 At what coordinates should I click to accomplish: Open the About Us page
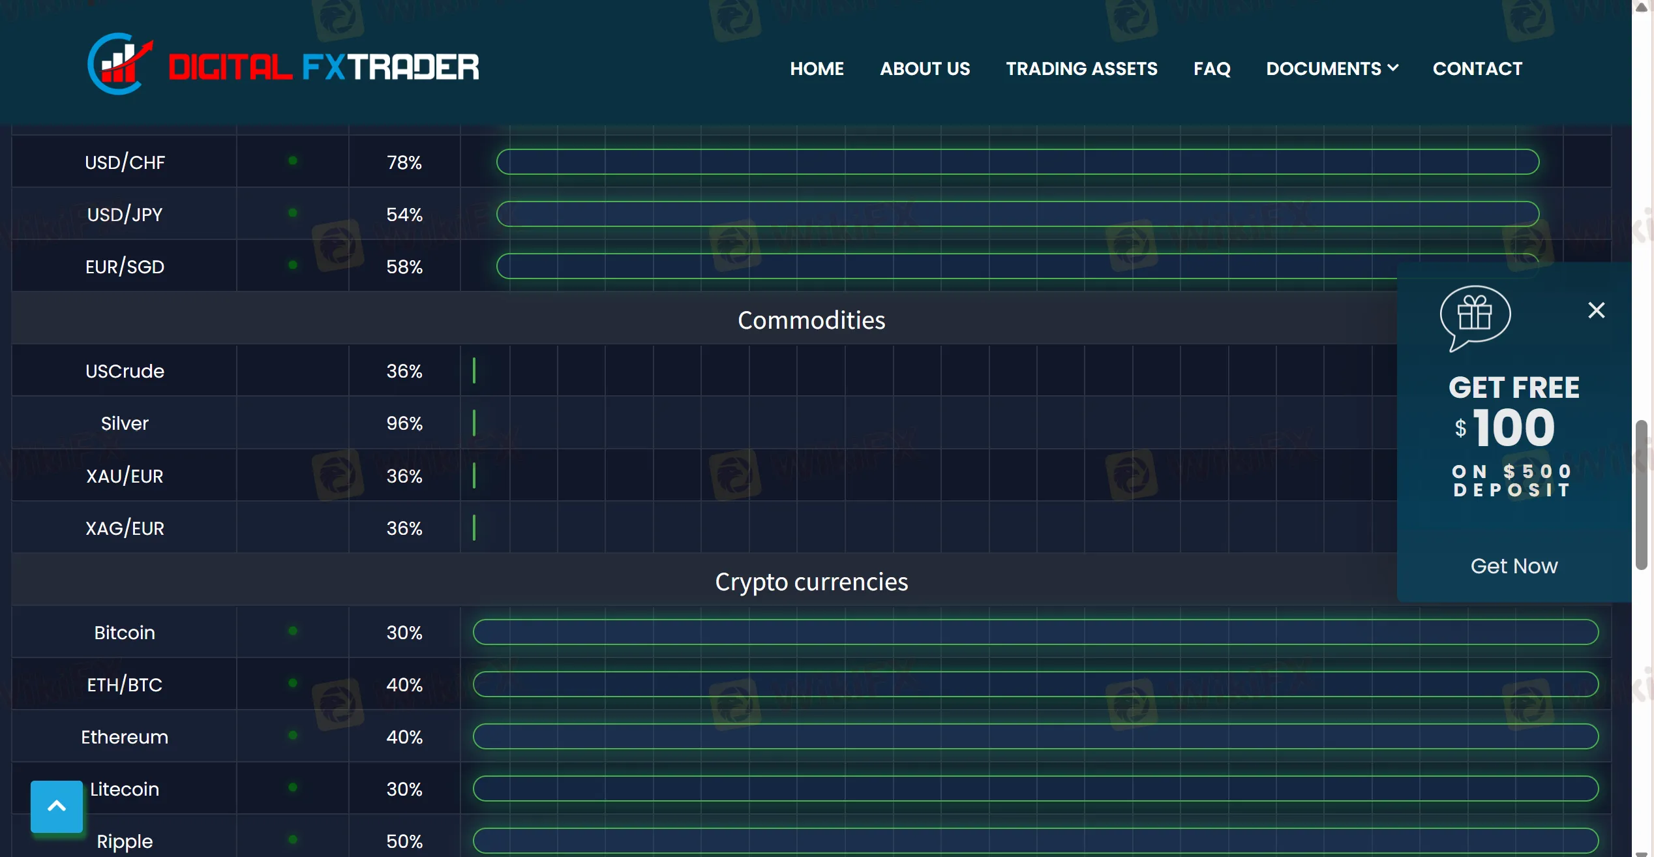click(925, 68)
